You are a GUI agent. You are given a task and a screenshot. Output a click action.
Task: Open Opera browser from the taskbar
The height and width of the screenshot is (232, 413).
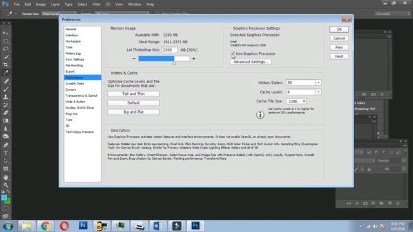65,226
